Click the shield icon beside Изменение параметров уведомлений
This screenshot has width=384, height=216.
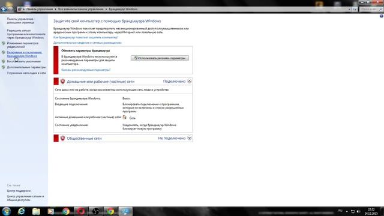pyautogui.click(x=3, y=43)
